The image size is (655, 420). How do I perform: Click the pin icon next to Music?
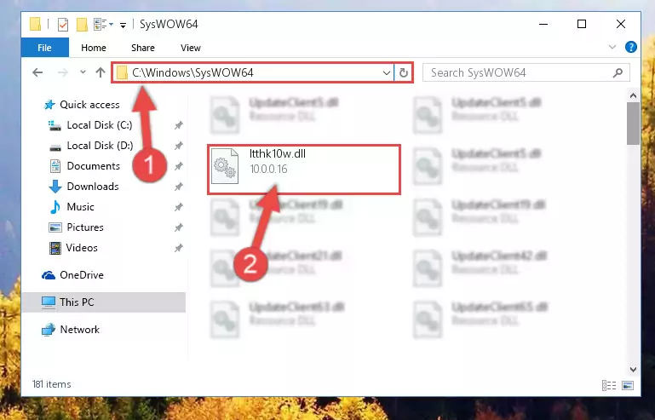tap(178, 207)
